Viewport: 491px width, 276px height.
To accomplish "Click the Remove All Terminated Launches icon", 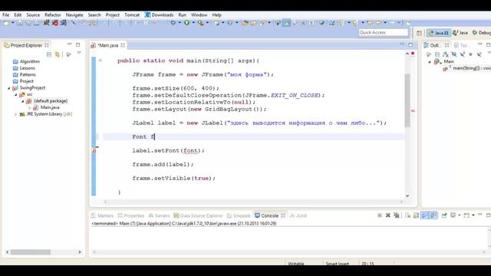I will pos(397,215).
